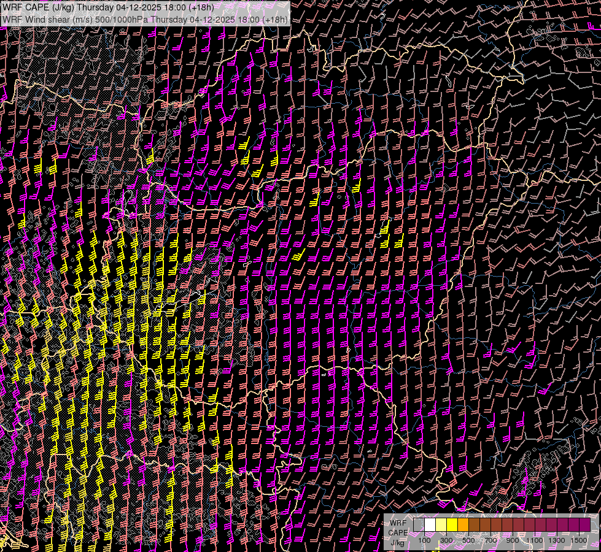Click the J/kg unit label in legend
Screen dimensions: 601x552
(398, 542)
